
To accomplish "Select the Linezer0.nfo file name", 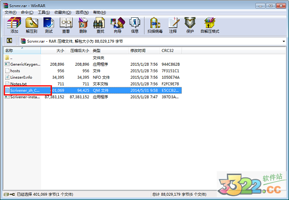I will (21, 77).
